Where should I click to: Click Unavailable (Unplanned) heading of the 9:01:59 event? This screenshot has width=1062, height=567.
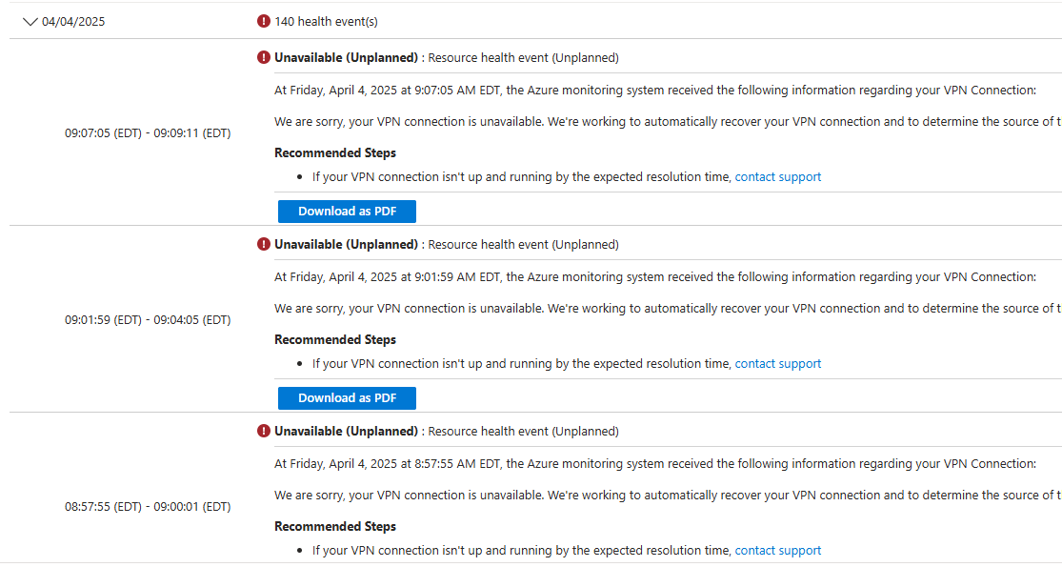click(346, 244)
